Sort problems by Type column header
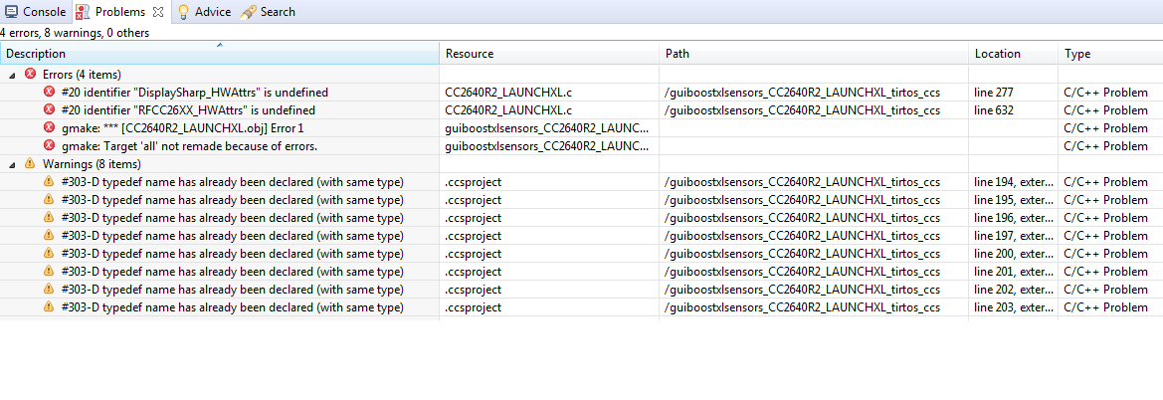 click(x=1077, y=54)
